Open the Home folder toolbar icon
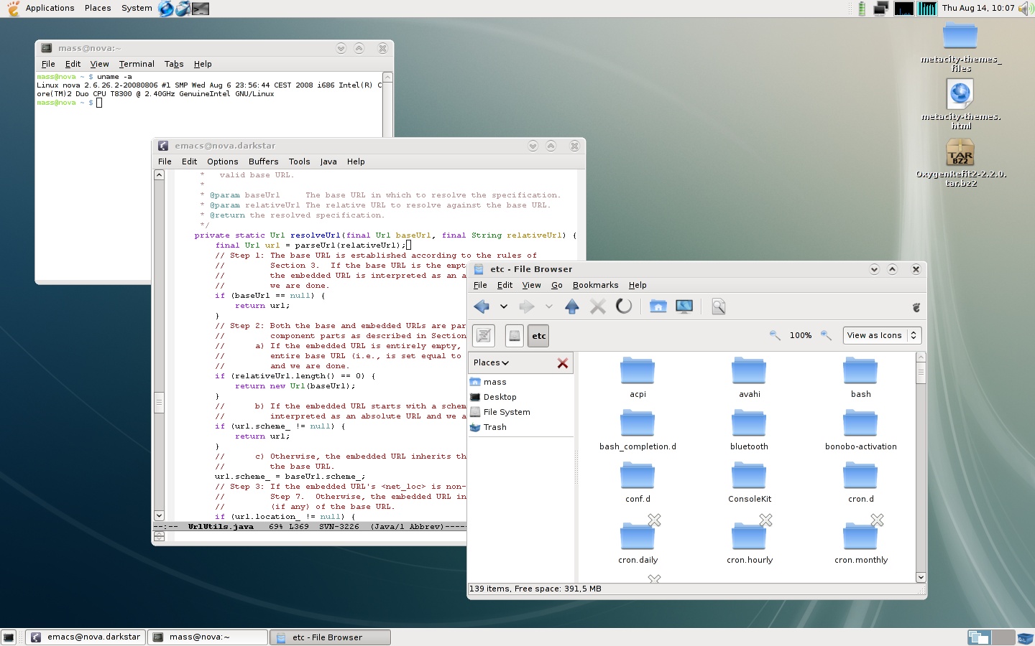 point(658,306)
